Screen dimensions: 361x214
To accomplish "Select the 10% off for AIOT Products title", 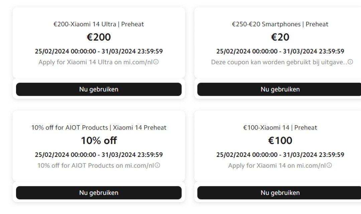I will (x=99, y=128).
